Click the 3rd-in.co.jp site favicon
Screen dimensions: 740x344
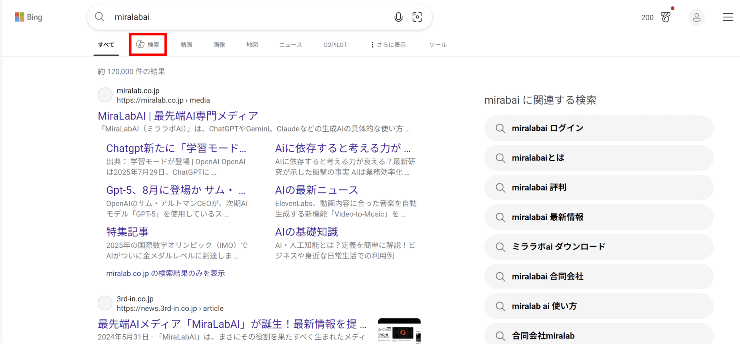pos(105,303)
